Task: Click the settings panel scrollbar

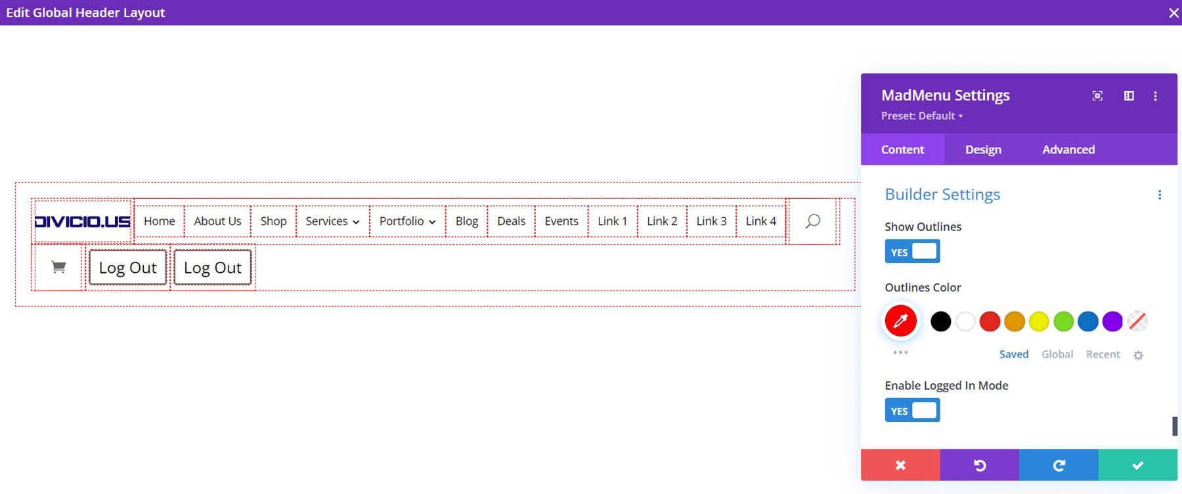Action: (x=1175, y=426)
